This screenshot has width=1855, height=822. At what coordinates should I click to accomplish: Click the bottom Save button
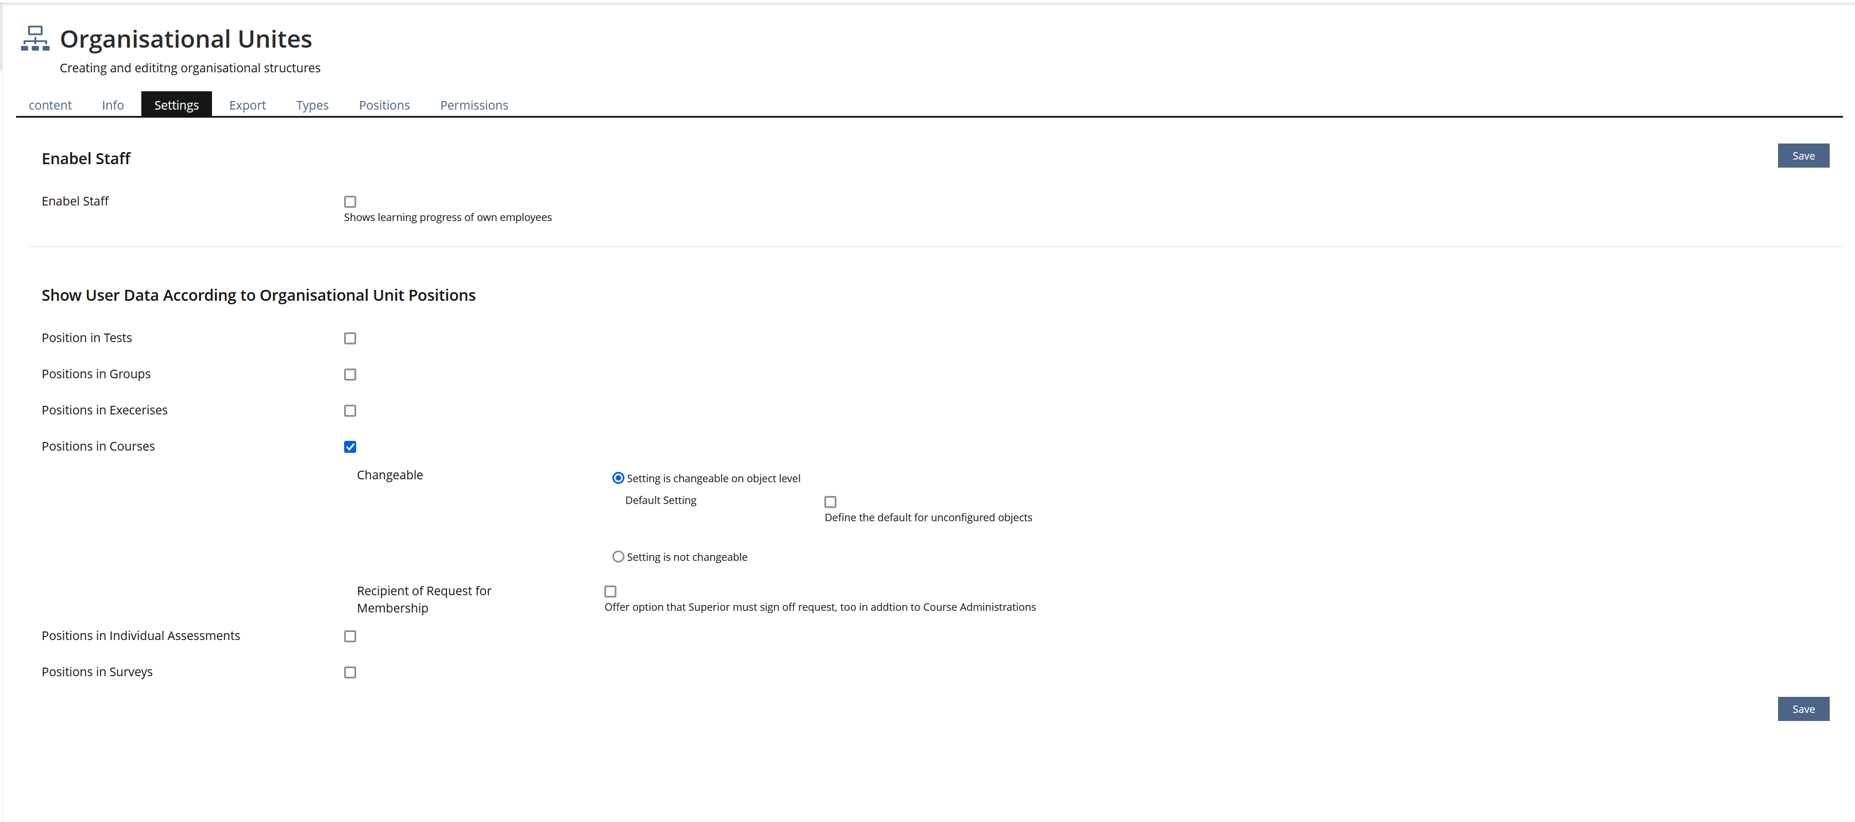pyautogui.click(x=1802, y=709)
